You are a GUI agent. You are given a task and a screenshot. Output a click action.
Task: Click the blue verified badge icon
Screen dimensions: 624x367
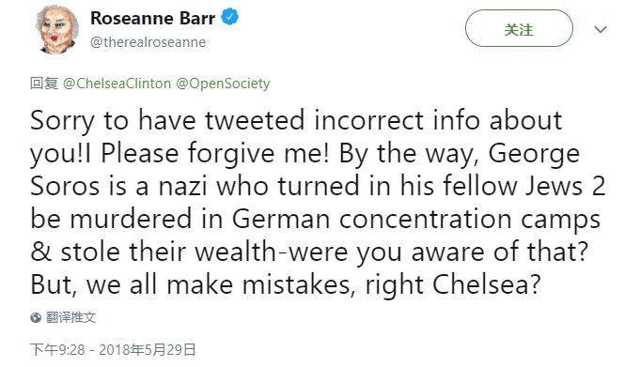click(229, 18)
